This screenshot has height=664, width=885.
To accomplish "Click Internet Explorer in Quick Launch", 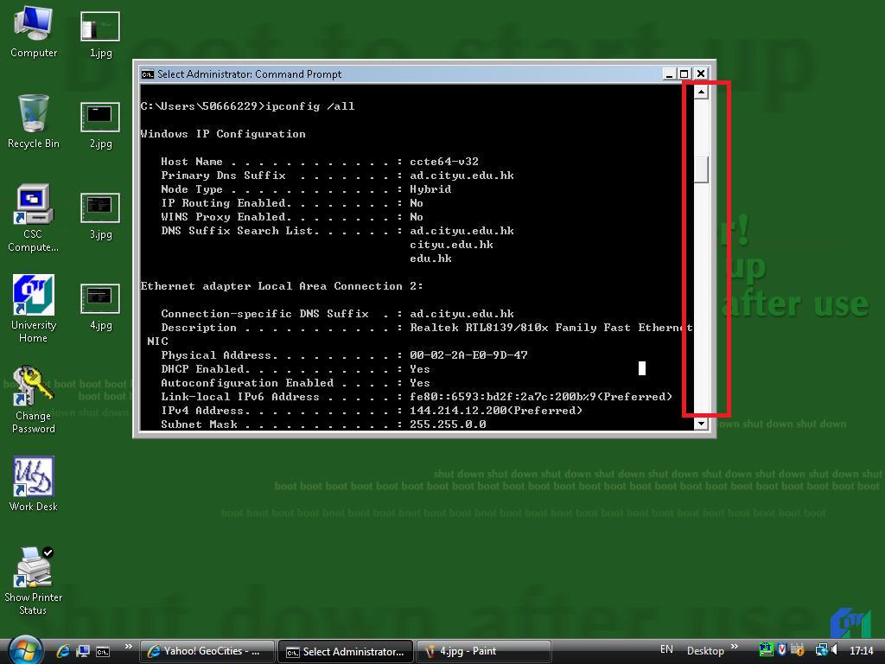I will (x=64, y=651).
